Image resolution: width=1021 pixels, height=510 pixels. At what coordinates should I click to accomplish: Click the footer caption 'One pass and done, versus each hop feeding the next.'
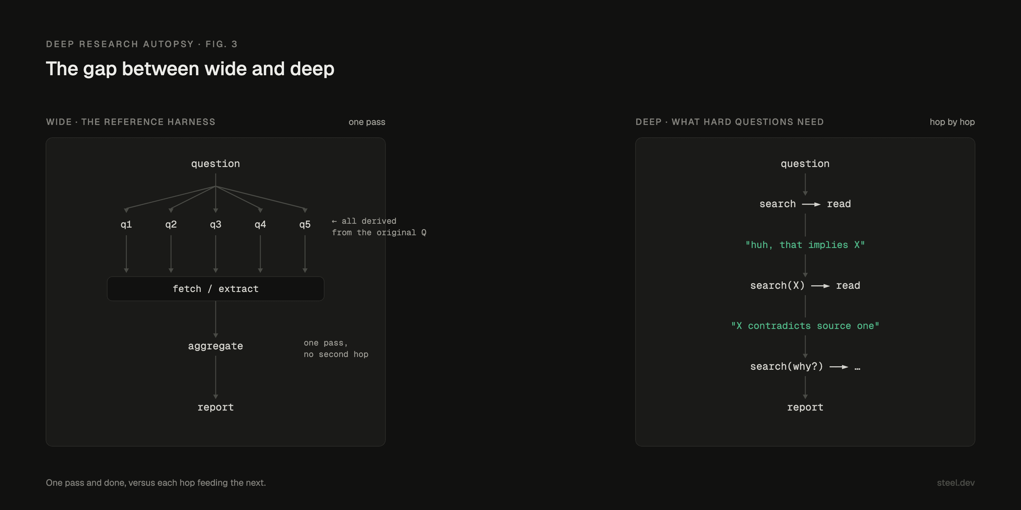156,483
